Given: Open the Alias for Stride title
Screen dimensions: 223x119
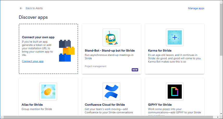Looking at the screenshot, I should tap(32, 105).
